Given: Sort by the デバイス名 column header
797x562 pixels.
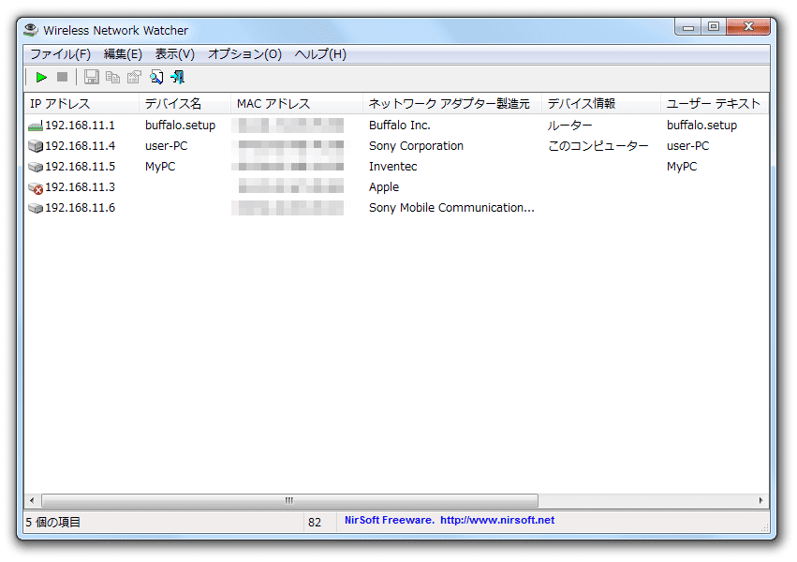Looking at the screenshot, I should (184, 104).
